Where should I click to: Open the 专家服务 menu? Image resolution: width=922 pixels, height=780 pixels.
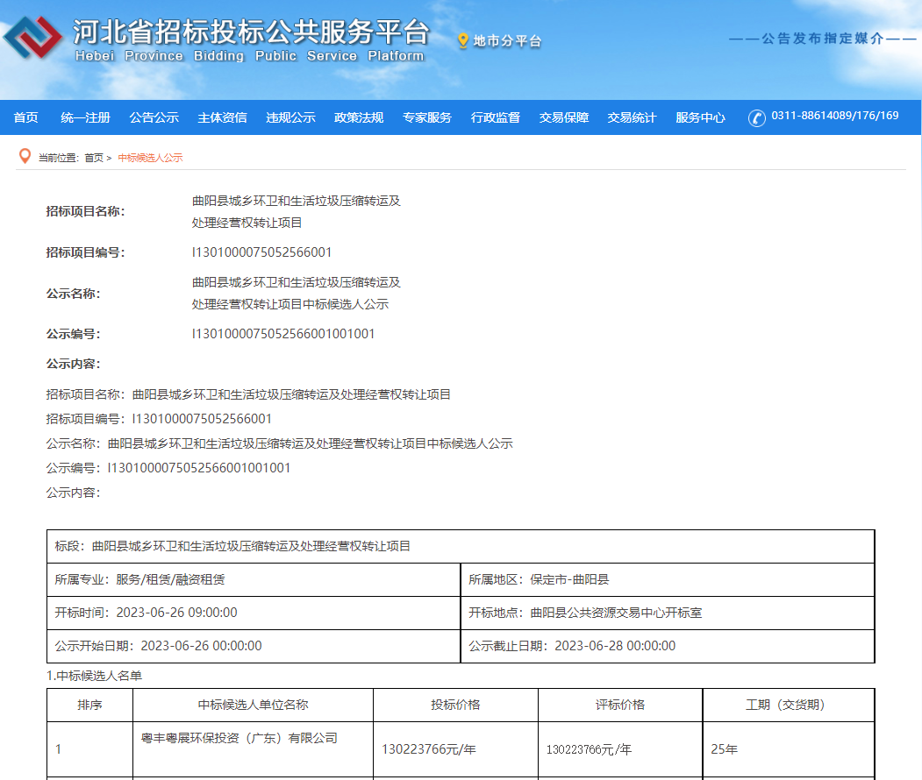[427, 117]
